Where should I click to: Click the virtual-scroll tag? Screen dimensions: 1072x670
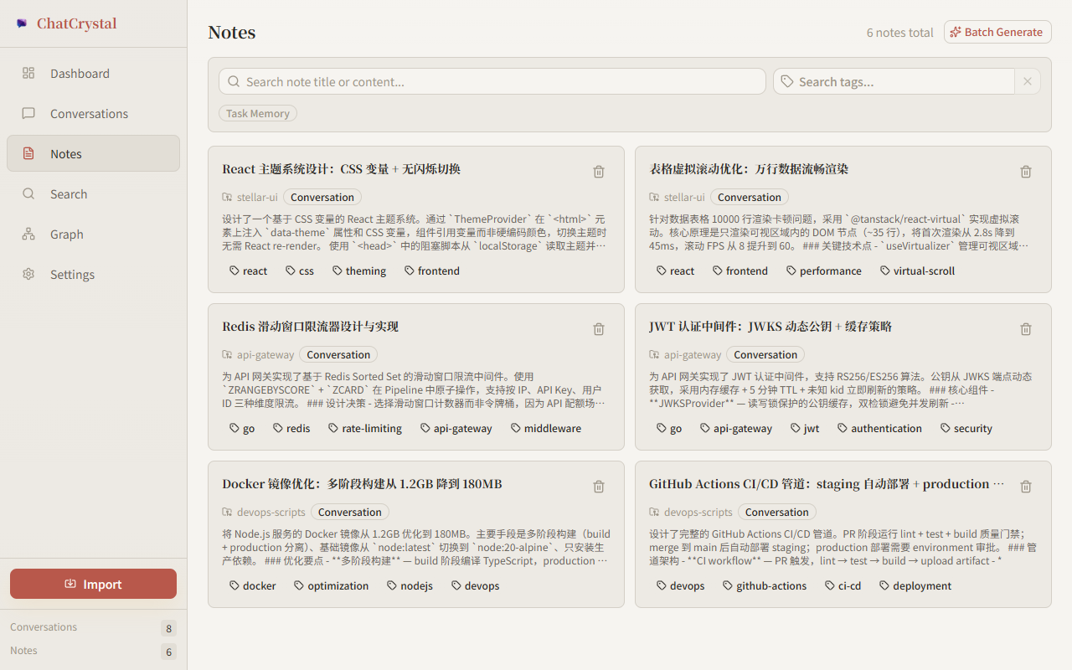tap(917, 271)
